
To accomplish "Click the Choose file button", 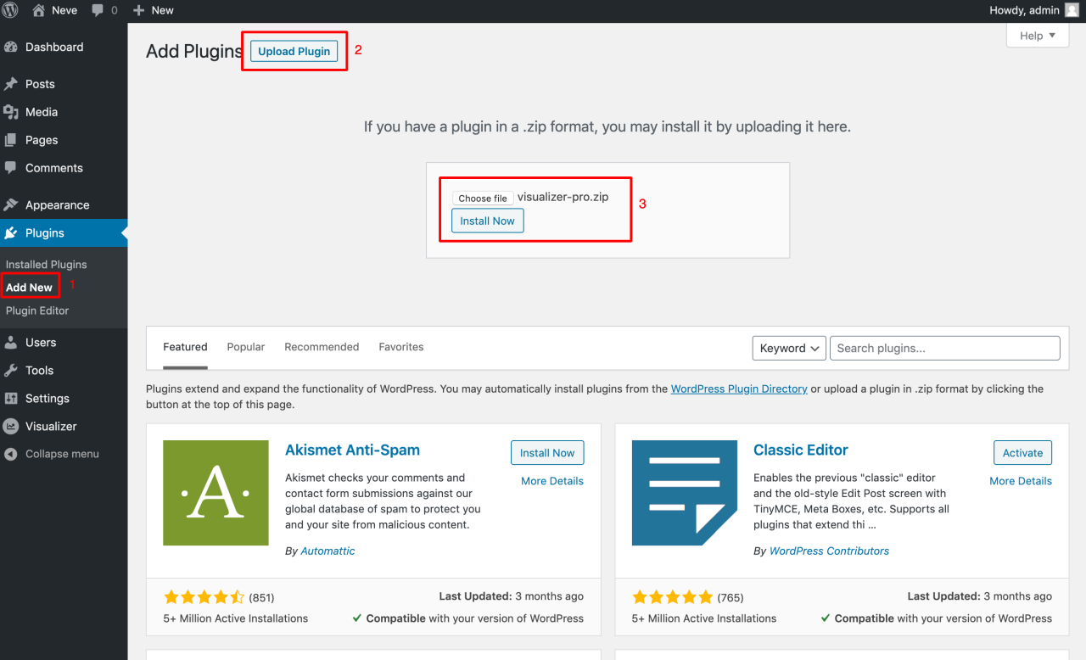I will (483, 198).
